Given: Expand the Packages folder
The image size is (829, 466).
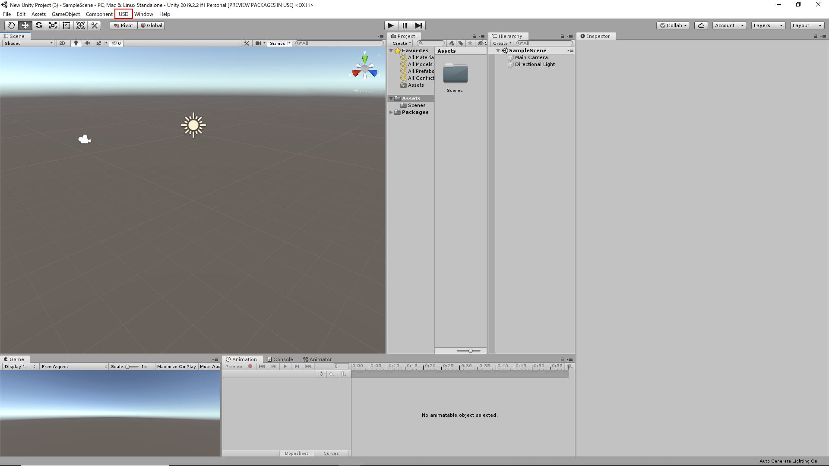Looking at the screenshot, I should (x=391, y=112).
